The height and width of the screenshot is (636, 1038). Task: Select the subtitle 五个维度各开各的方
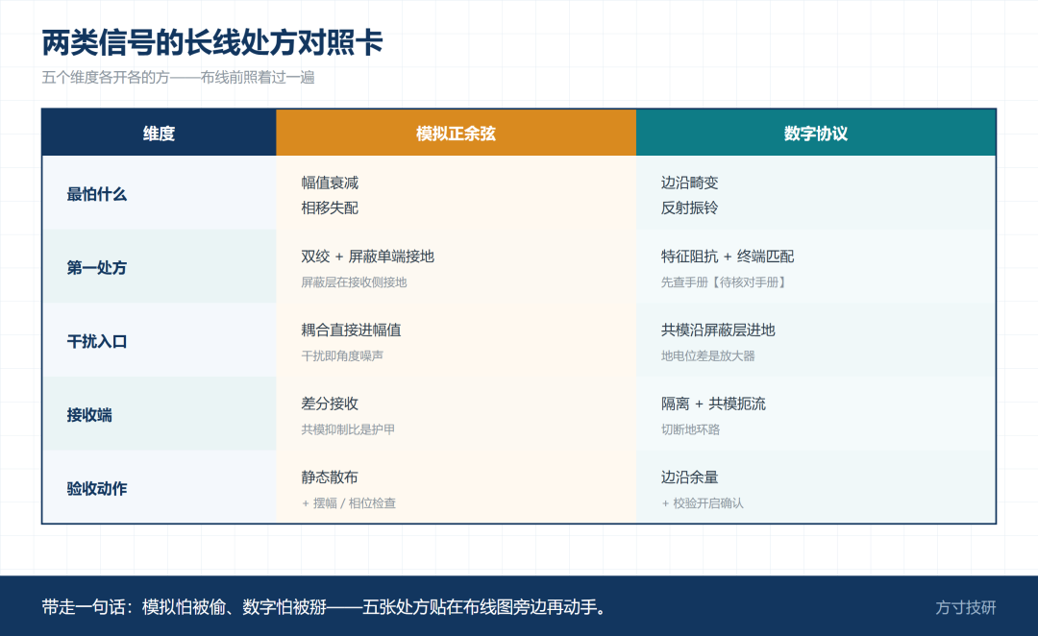pos(178,78)
